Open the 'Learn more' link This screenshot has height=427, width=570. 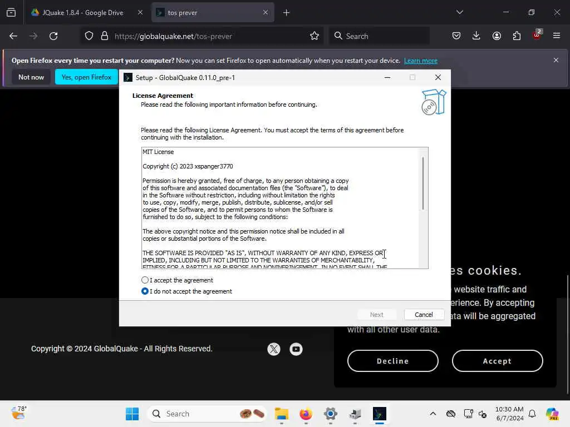421,61
